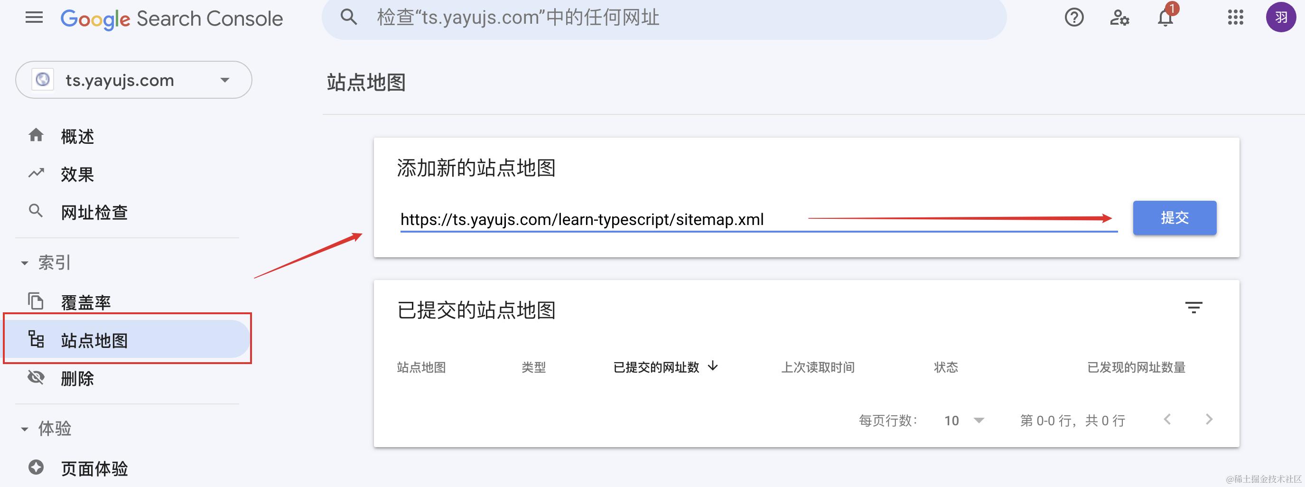Image resolution: width=1305 pixels, height=487 pixels.
Task: Click the crossed-eye icon beside 删除
Action: pyautogui.click(x=36, y=377)
